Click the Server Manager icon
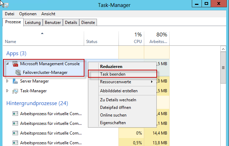Screen dimensions: 229x146 tap(15, 81)
